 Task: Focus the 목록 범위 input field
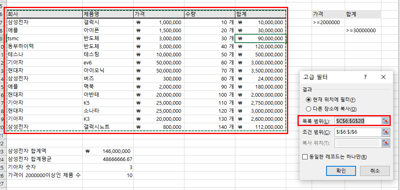tap(358, 121)
